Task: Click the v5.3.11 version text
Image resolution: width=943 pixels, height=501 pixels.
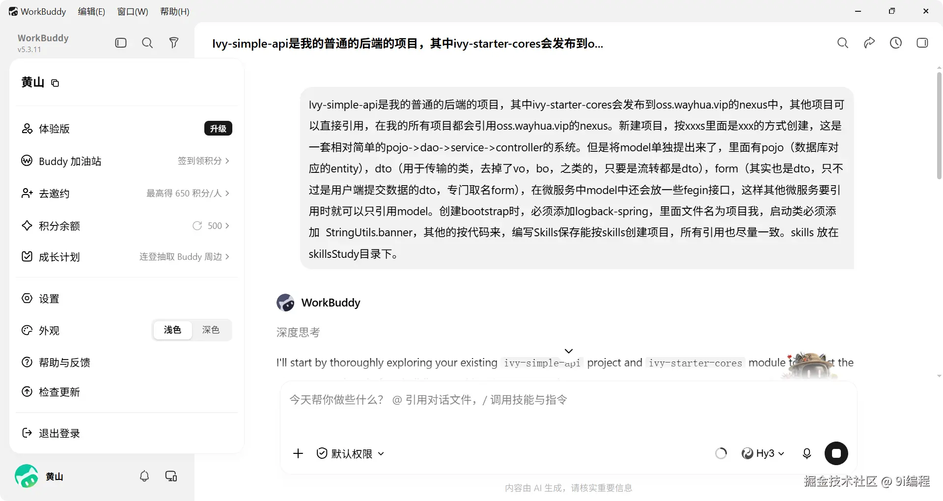Action: [x=29, y=50]
